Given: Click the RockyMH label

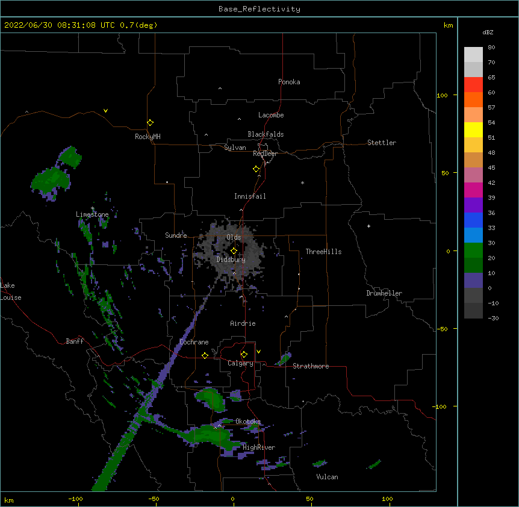Looking at the screenshot, I should tap(148, 137).
